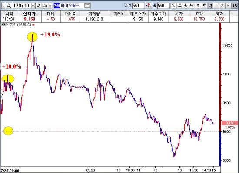Image resolution: width=239 pixels, height=173 pixels.
Task: Switch chart to daily with 일
Action: (174, 6)
